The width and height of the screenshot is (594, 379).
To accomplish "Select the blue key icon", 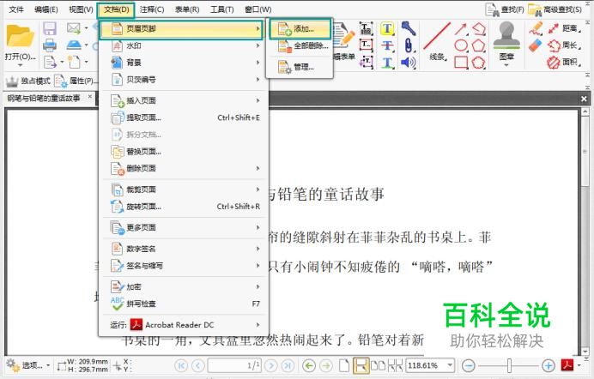I will click(409, 28).
